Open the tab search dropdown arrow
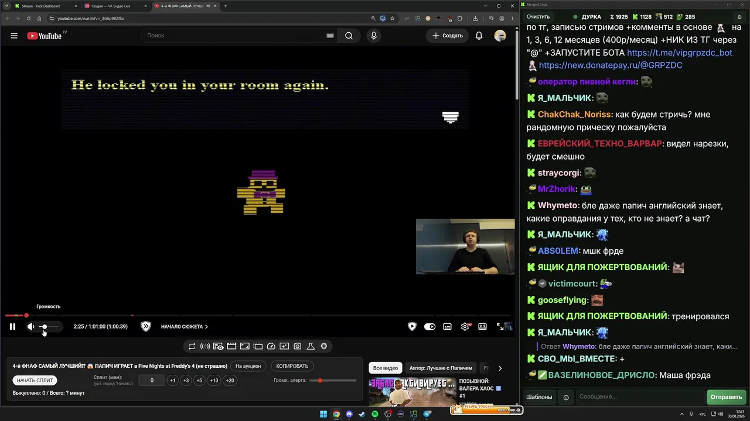 click(x=6, y=6)
